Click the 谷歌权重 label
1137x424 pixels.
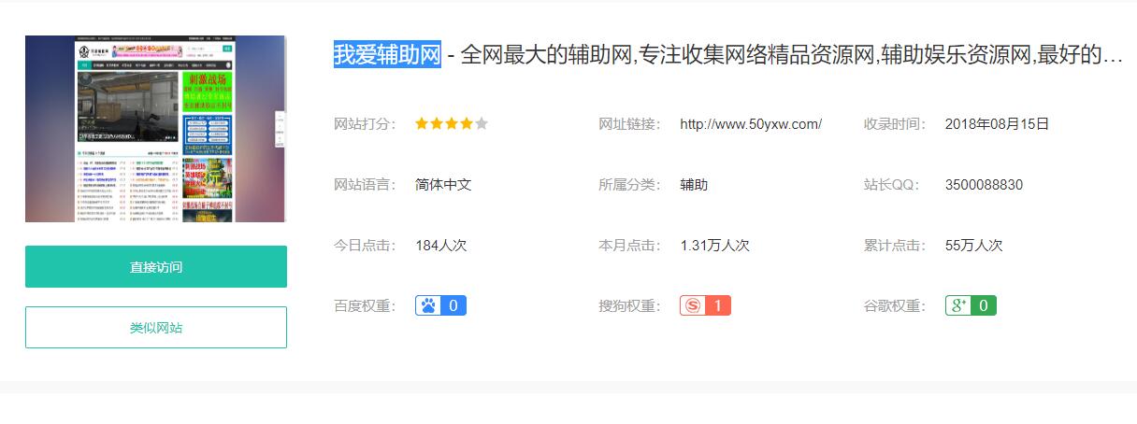(x=896, y=306)
